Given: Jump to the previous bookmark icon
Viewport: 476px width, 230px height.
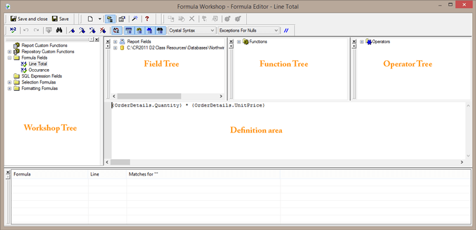Looking at the screenshot, I should 92,30.
